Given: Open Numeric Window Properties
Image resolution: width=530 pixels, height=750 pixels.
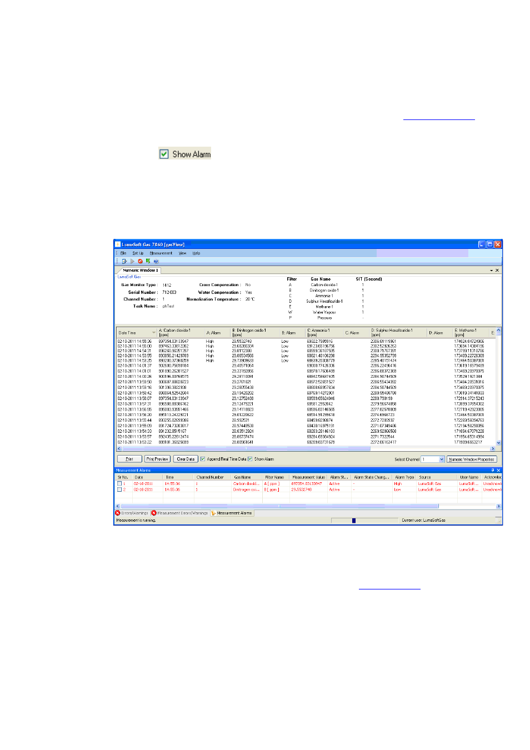Looking at the screenshot, I should point(472,459).
